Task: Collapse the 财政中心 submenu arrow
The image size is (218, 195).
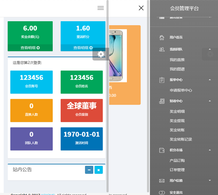Action: tap(210, 101)
